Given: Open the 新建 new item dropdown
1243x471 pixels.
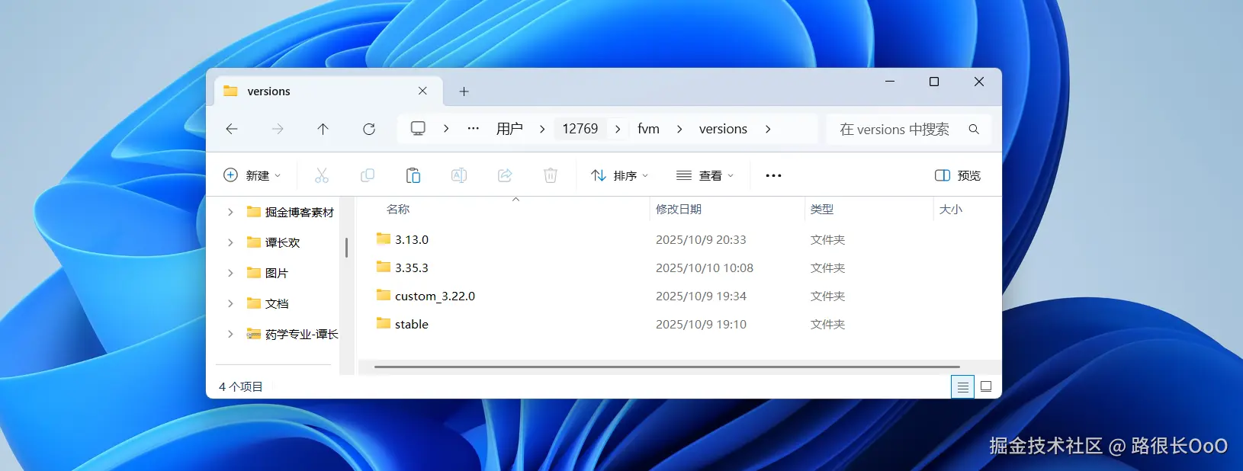Looking at the screenshot, I should (x=252, y=175).
